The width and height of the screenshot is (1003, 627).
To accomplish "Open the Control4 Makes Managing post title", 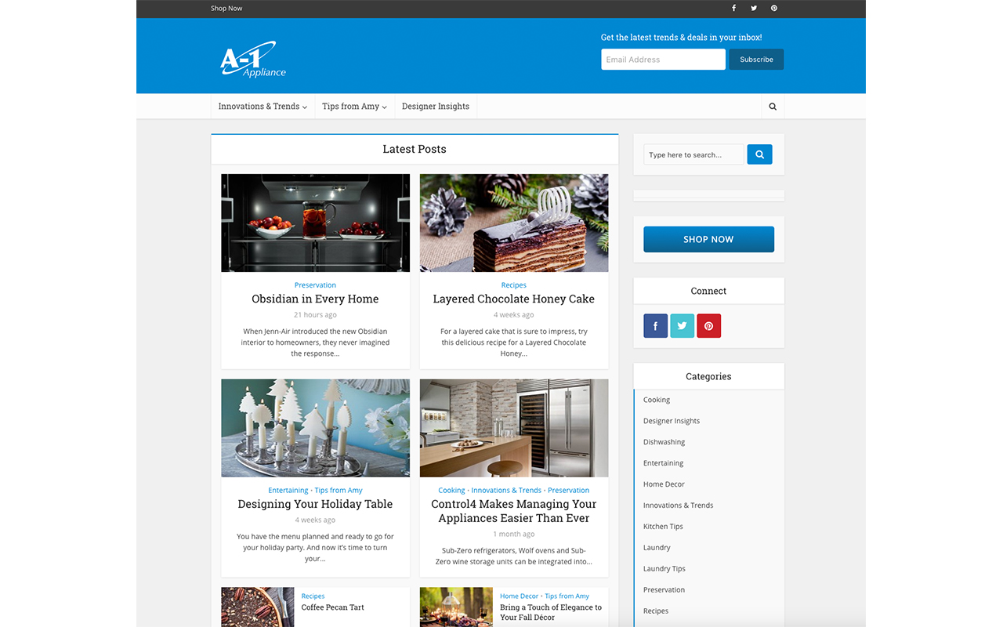I will 514,511.
